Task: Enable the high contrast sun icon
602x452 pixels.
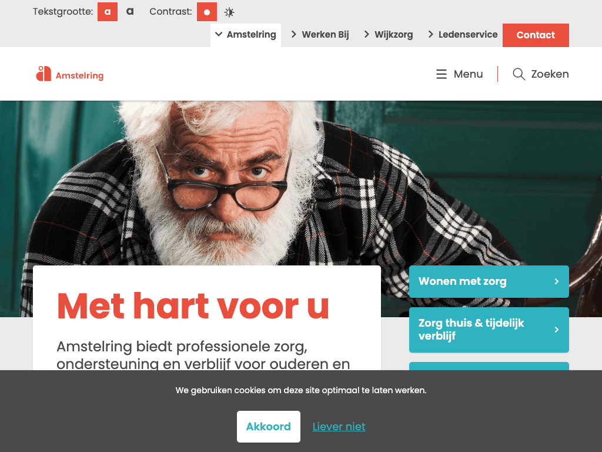Action: 229,12
